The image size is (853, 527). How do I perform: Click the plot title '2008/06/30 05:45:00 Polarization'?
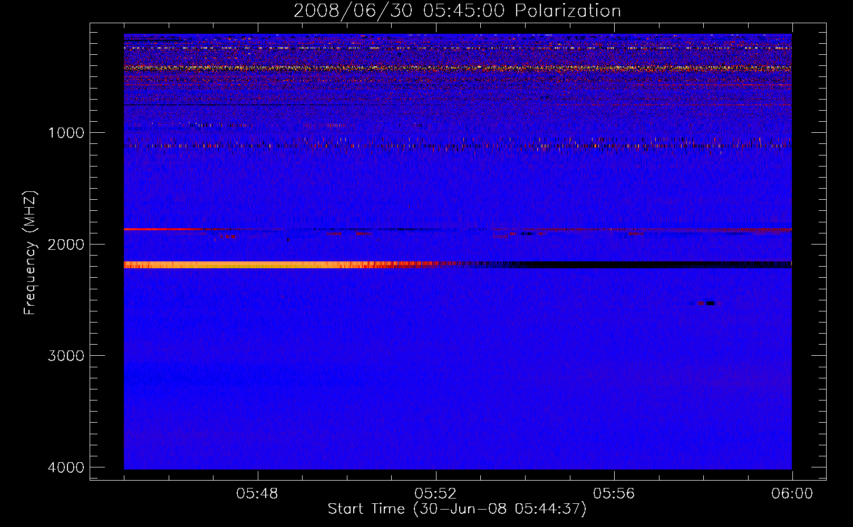point(457,11)
